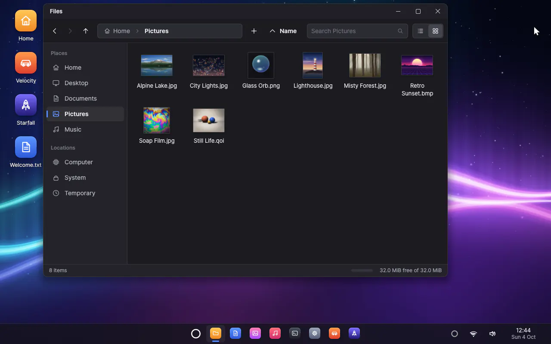
Task: Go back with the left arrow button
Action: tap(55, 31)
